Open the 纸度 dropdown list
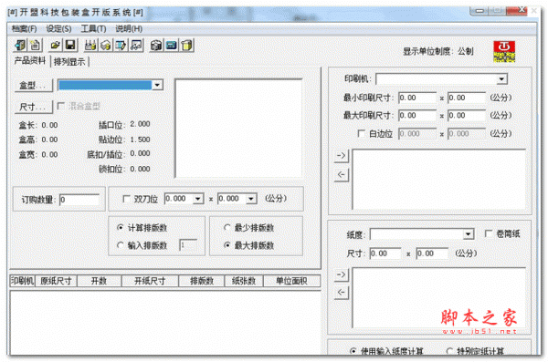 [x=468, y=233]
